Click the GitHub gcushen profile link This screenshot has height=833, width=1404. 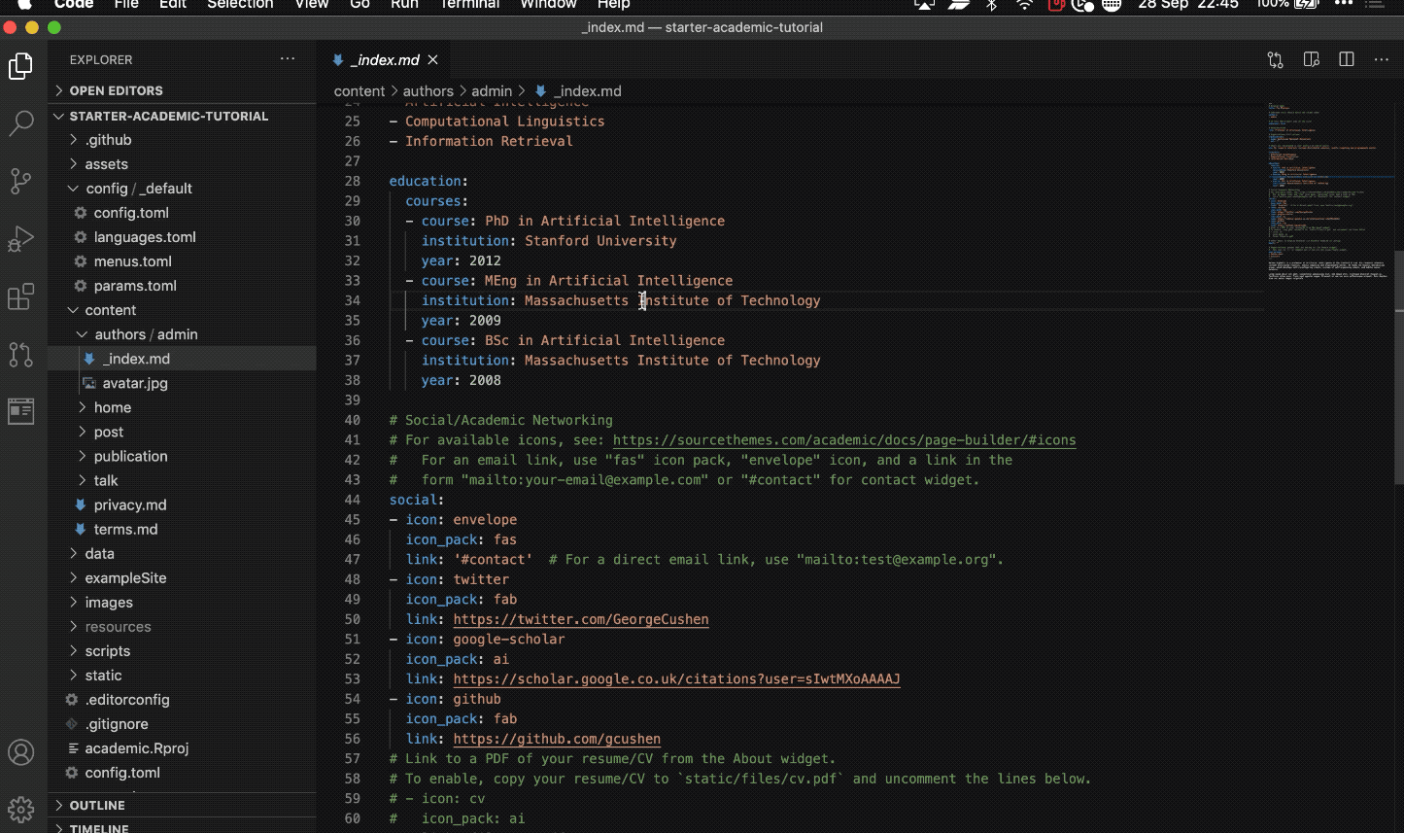[x=557, y=739]
